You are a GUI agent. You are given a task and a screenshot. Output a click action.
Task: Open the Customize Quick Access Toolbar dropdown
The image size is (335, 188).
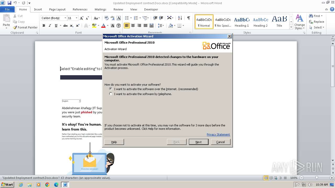(x=29, y=3)
